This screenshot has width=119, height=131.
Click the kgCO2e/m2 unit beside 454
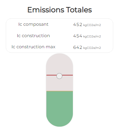click(x=92, y=37)
